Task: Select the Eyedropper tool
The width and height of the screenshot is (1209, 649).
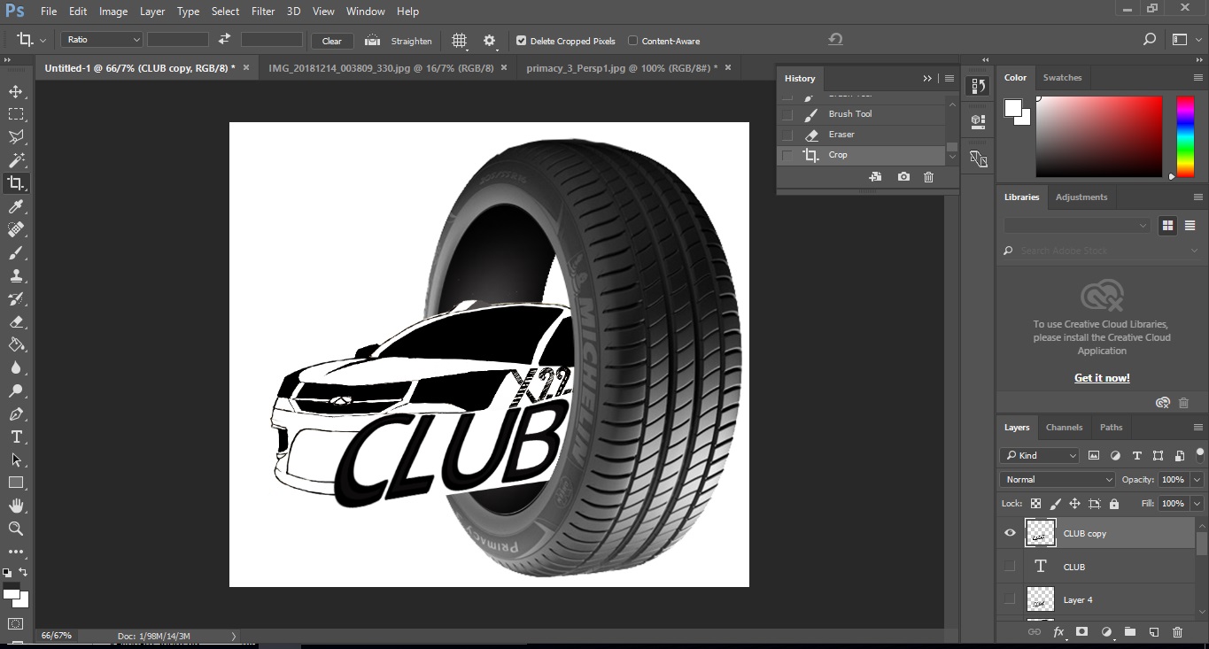Action: pos(16,206)
